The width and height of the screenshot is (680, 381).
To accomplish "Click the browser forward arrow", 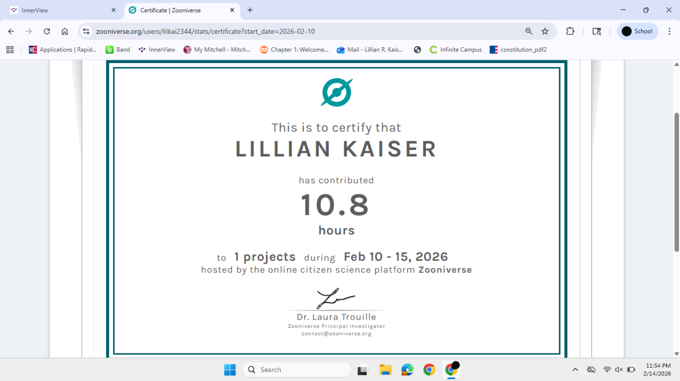I will click(29, 31).
